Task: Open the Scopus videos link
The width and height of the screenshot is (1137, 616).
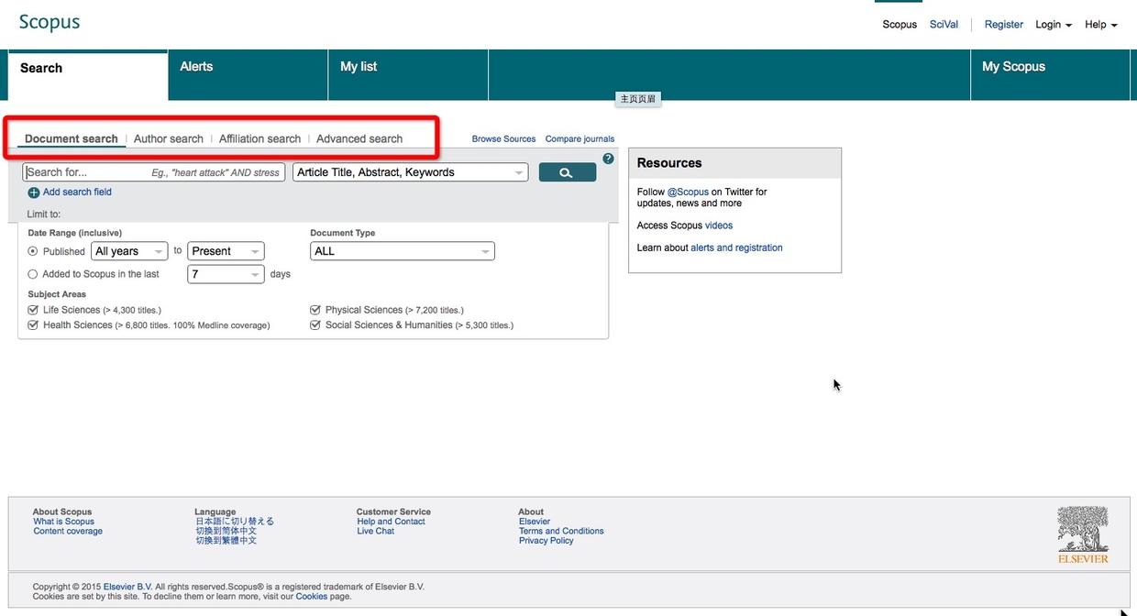Action: 719,225
